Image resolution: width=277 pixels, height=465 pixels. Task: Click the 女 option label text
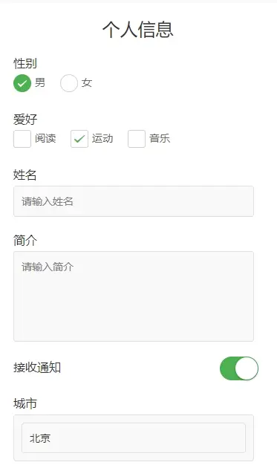87,82
